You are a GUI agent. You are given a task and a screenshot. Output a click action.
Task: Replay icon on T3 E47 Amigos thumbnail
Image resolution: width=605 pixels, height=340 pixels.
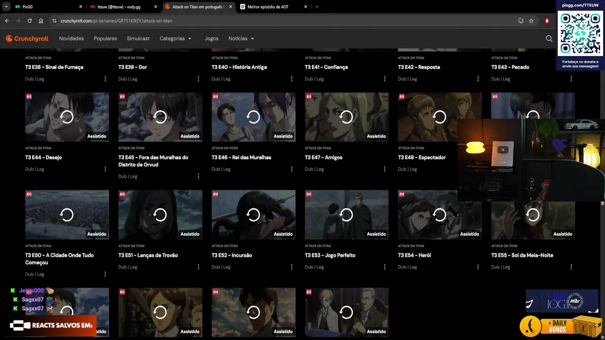pos(346,117)
